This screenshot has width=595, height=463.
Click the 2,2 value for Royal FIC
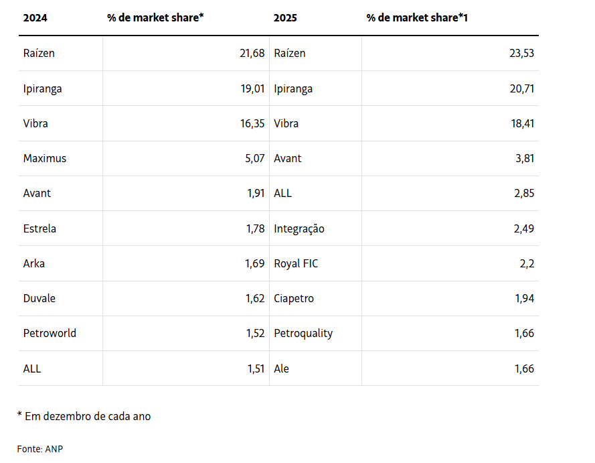tap(527, 264)
